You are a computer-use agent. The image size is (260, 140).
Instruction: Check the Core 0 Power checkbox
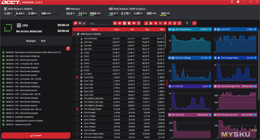pyautogui.click(x=77, y=113)
